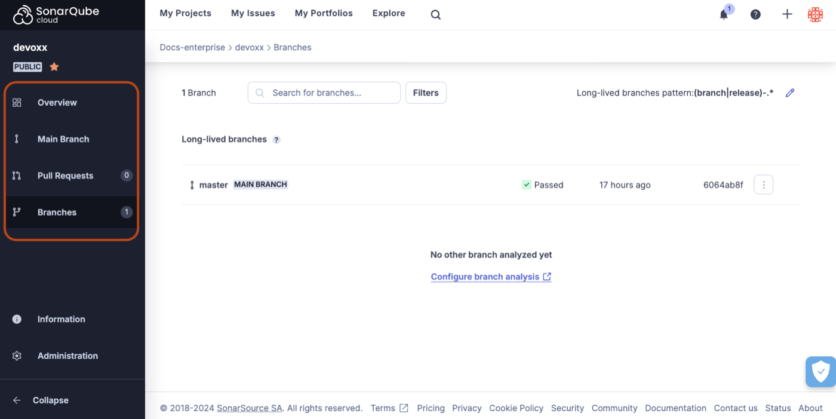Image resolution: width=836 pixels, height=419 pixels.
Task: Open the help question mark menu
Action: [755, 15]
